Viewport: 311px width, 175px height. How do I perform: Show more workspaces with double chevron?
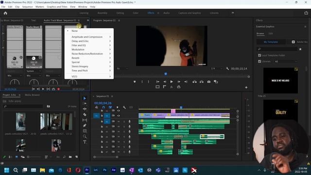[x=233, y=13]
